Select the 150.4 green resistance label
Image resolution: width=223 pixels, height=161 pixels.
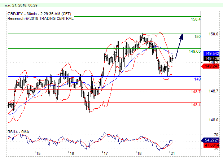tap(196, 19)
